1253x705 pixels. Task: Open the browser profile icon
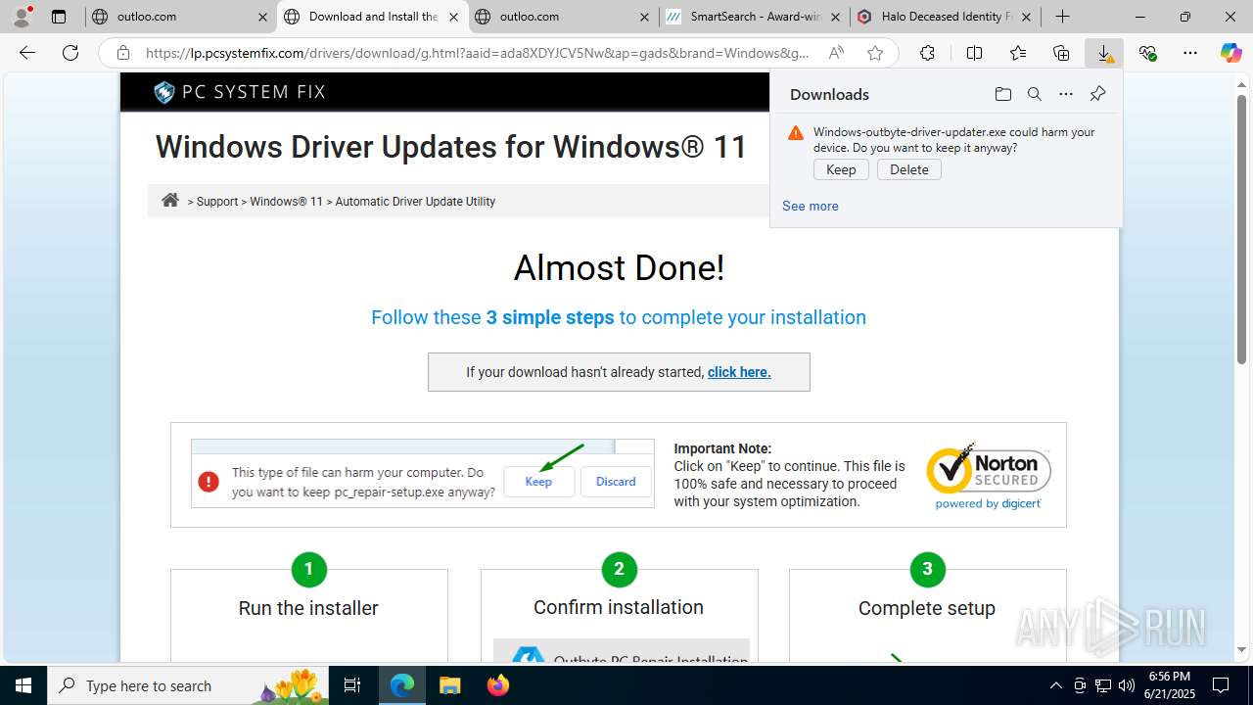(x=22, y=17)
